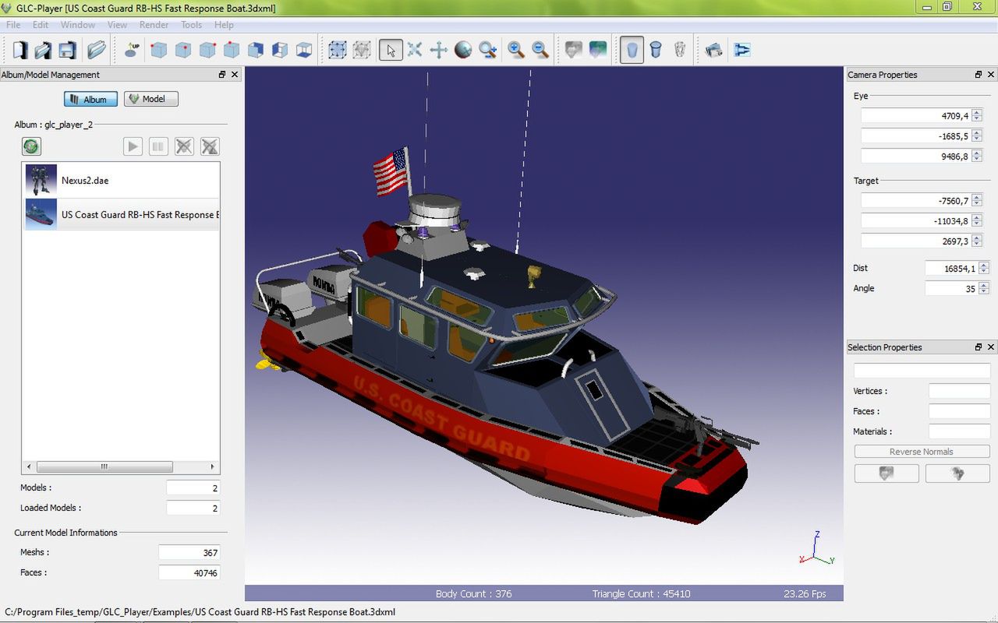Click the pause slideshow button
998x623 pixels.
[x=158, y=146]
